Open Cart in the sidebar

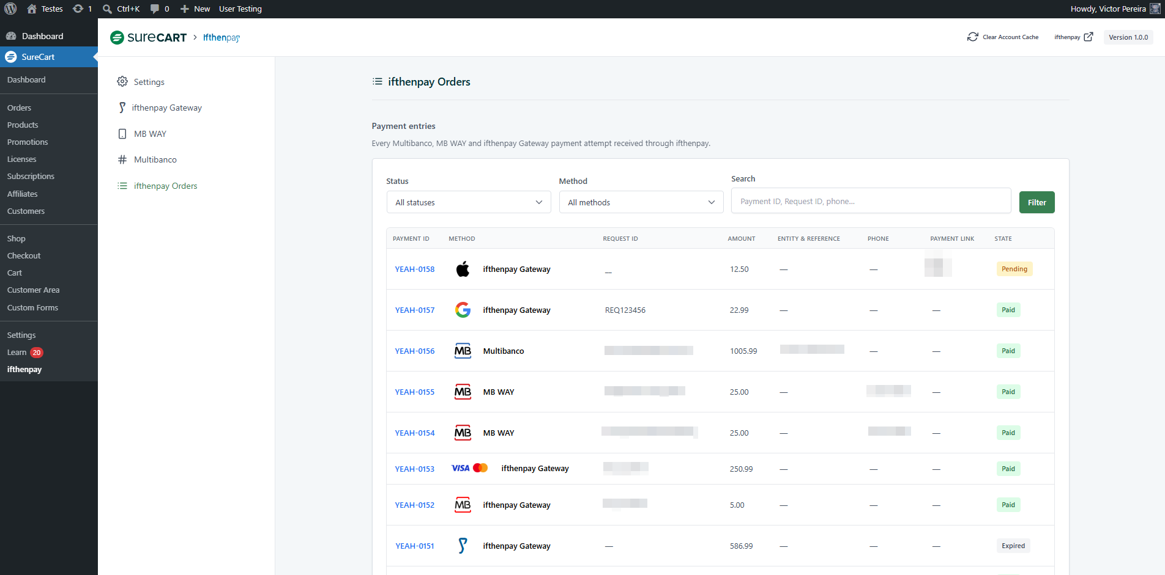15,273
